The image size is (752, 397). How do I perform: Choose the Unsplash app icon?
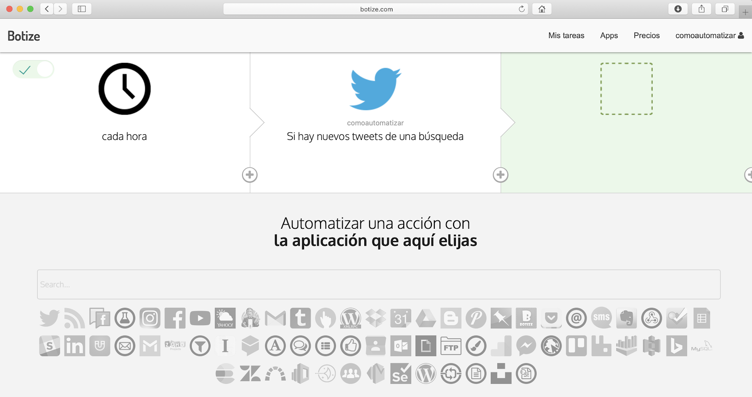coord(501,374)
